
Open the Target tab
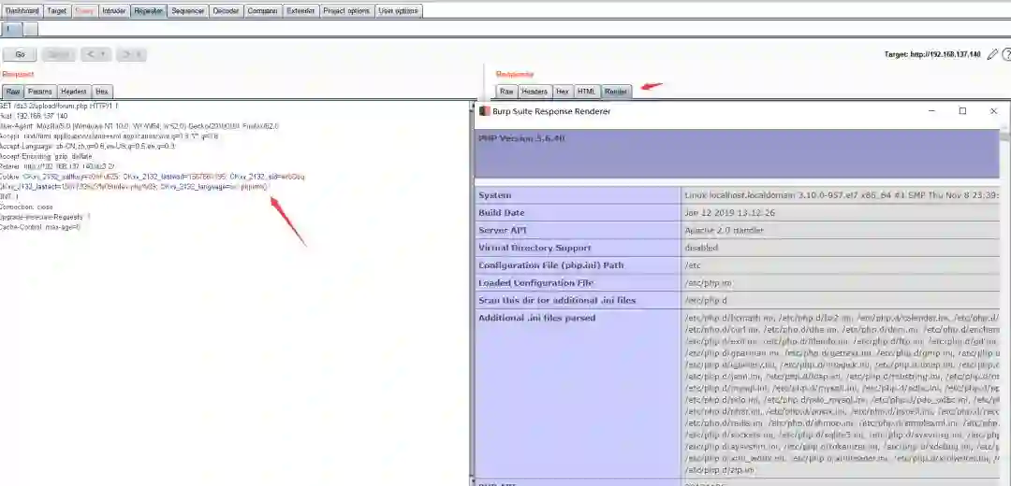[56, 11]
